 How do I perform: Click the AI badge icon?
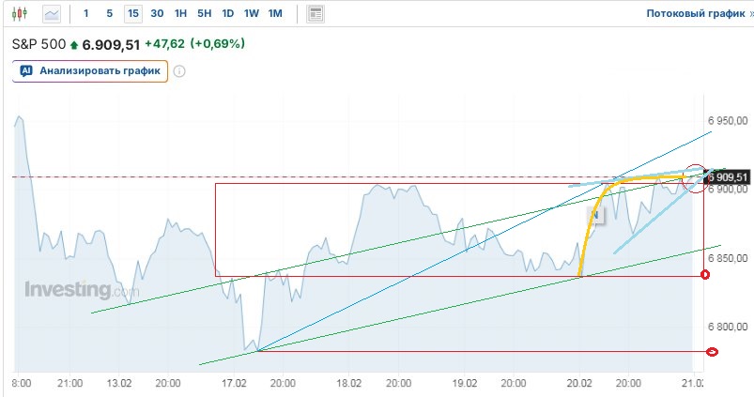tap(25, 70)
